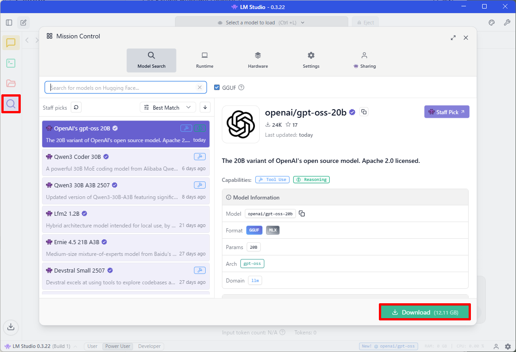Click the Eject button
516x352 pixels.
(x=365, y=23)
